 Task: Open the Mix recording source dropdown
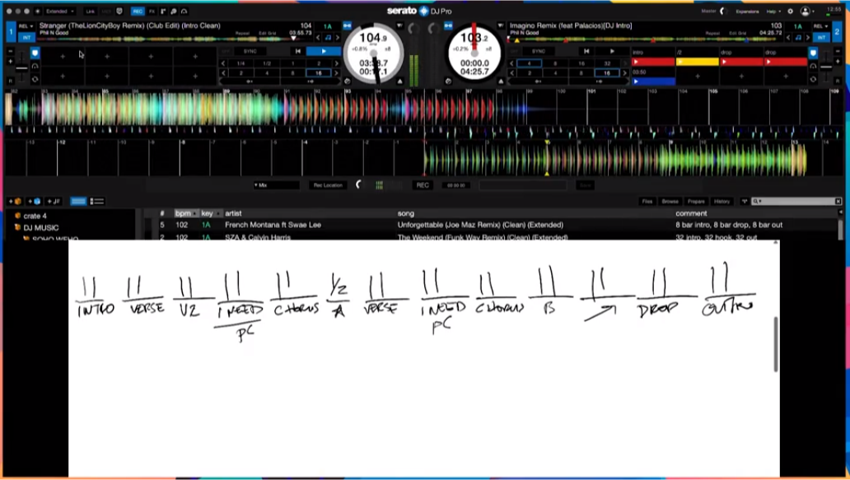pyautogui.click(x=276, y=185)
